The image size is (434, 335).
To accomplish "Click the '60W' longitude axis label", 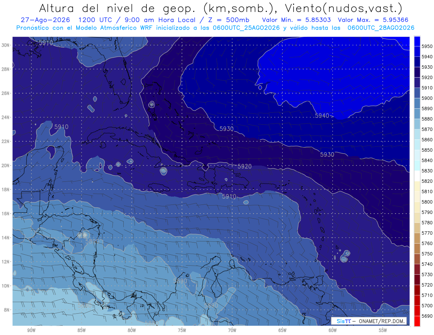I will point(333,331).
